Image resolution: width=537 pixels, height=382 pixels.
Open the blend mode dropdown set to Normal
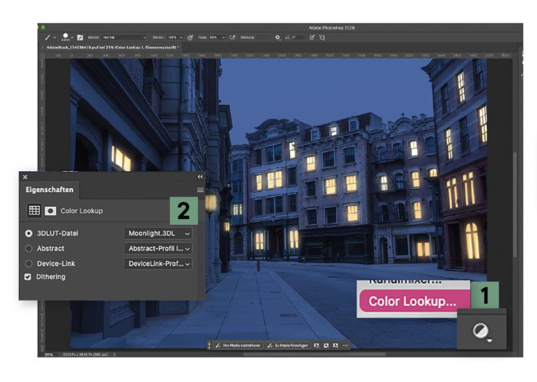[x=124, y=38]
